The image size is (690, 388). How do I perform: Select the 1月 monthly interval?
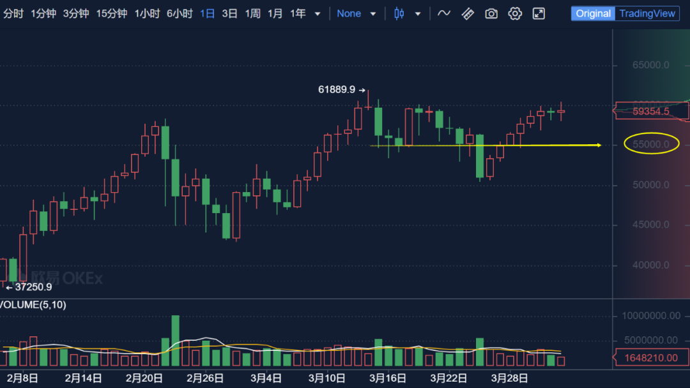coord(275,13)
